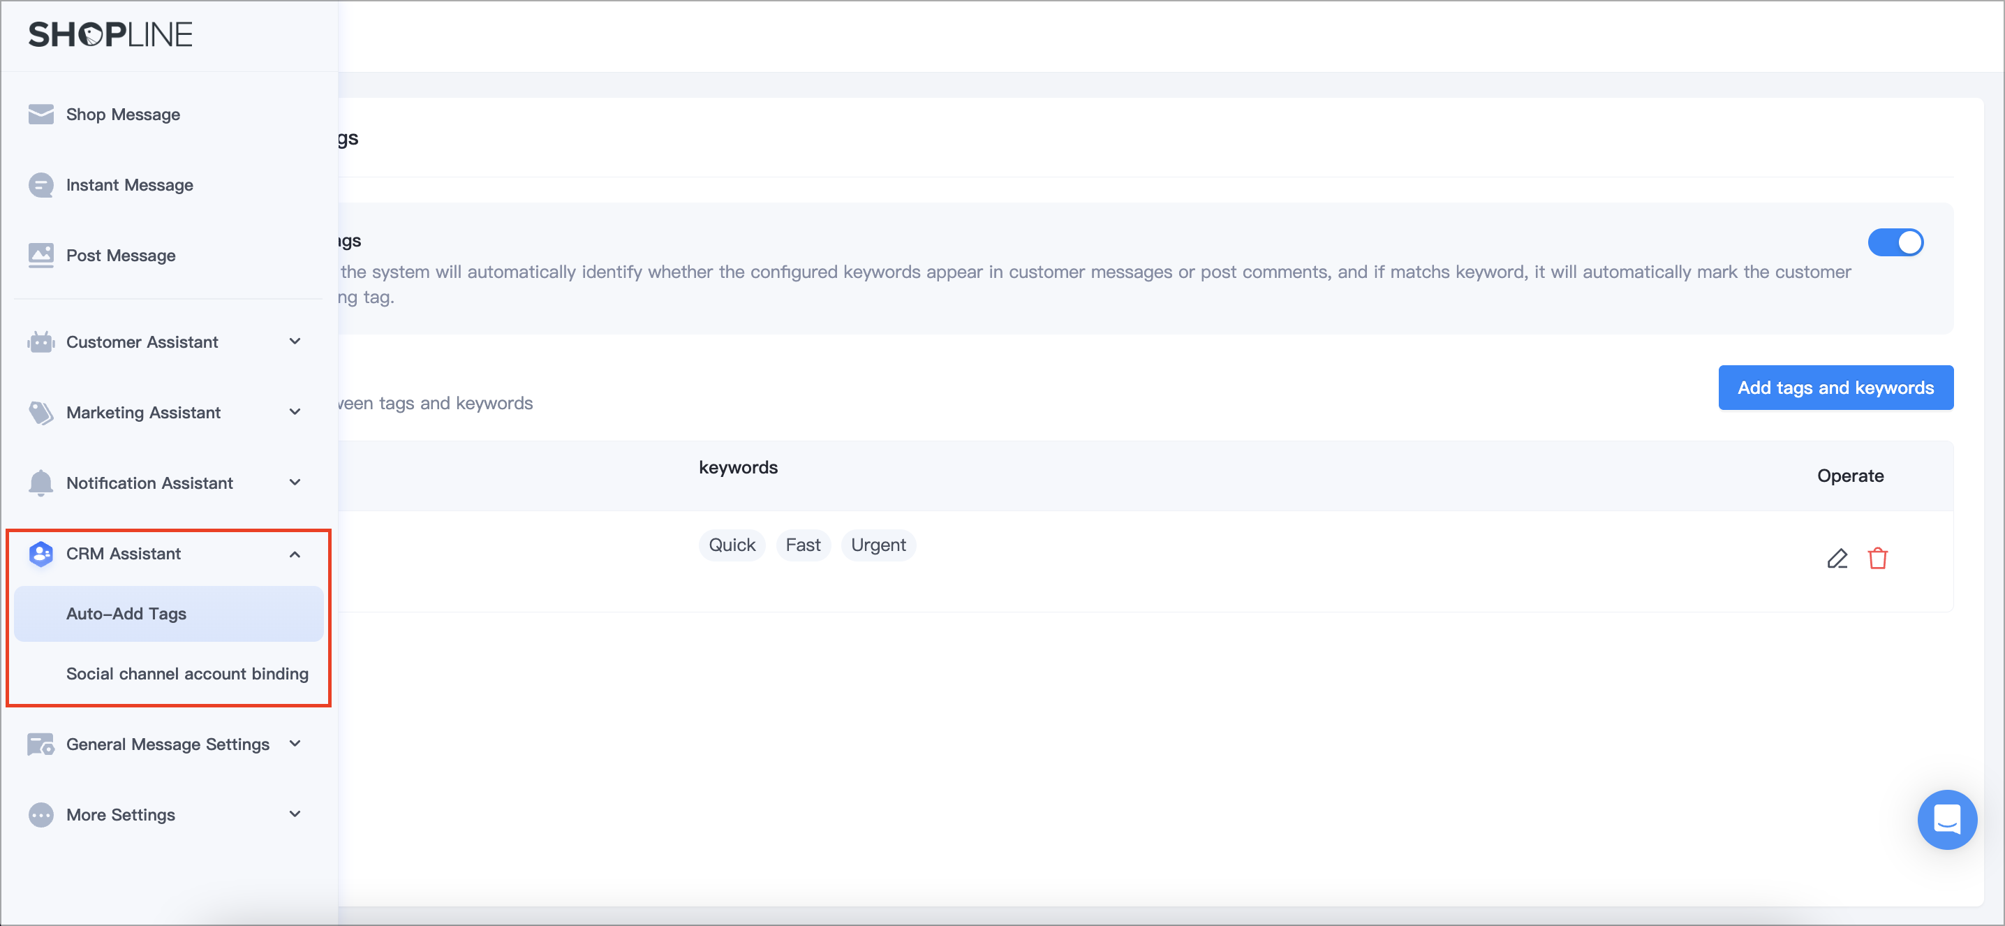Select the Auto-Add Tags submenu item
The height and width of the screenshot is (926, 2005).
[x=168, y=614]
